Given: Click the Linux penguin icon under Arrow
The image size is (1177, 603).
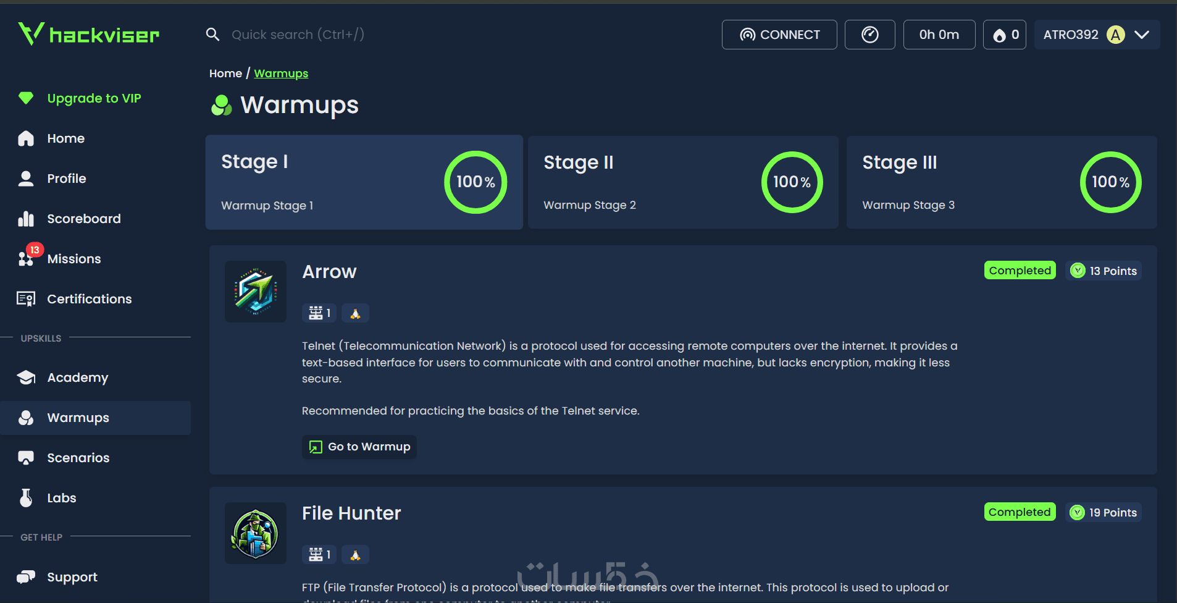Looking at the screenshot, I should point(355,313).
